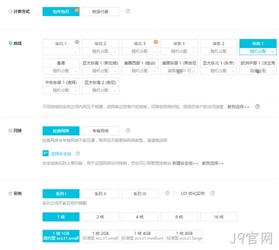Viewport: 279px width, 250px height.
Task: Select 华东 1 region
Action: [179, 44]
